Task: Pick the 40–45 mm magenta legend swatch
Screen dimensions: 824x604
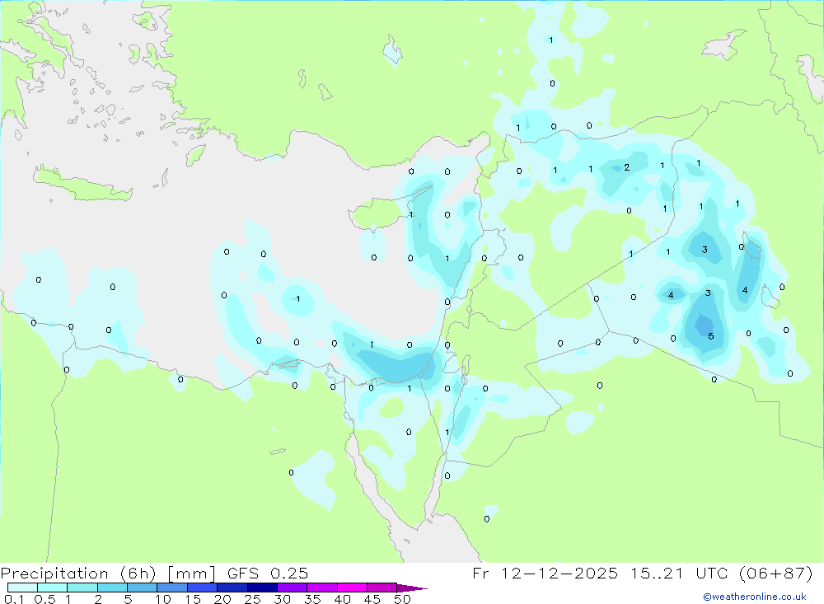Action: 352,588
